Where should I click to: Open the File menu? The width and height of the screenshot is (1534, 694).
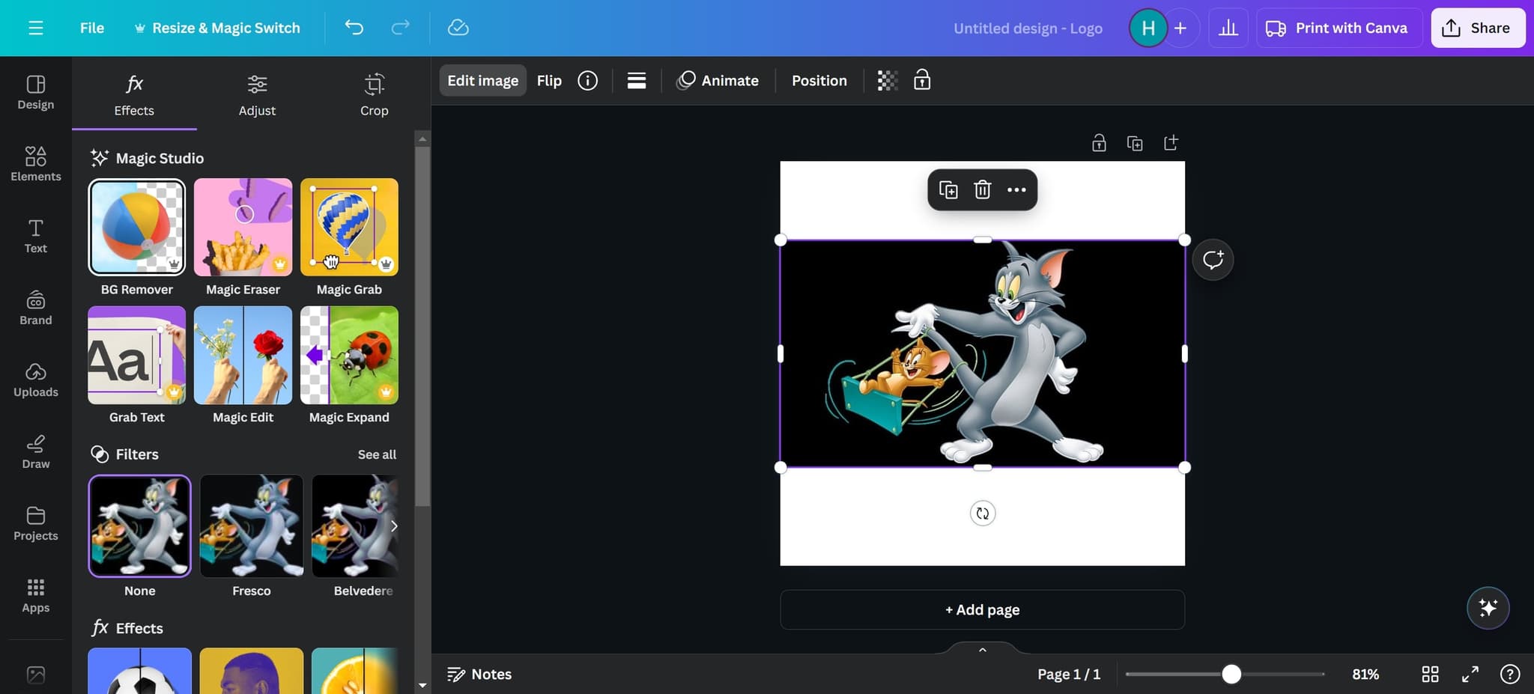92,28
